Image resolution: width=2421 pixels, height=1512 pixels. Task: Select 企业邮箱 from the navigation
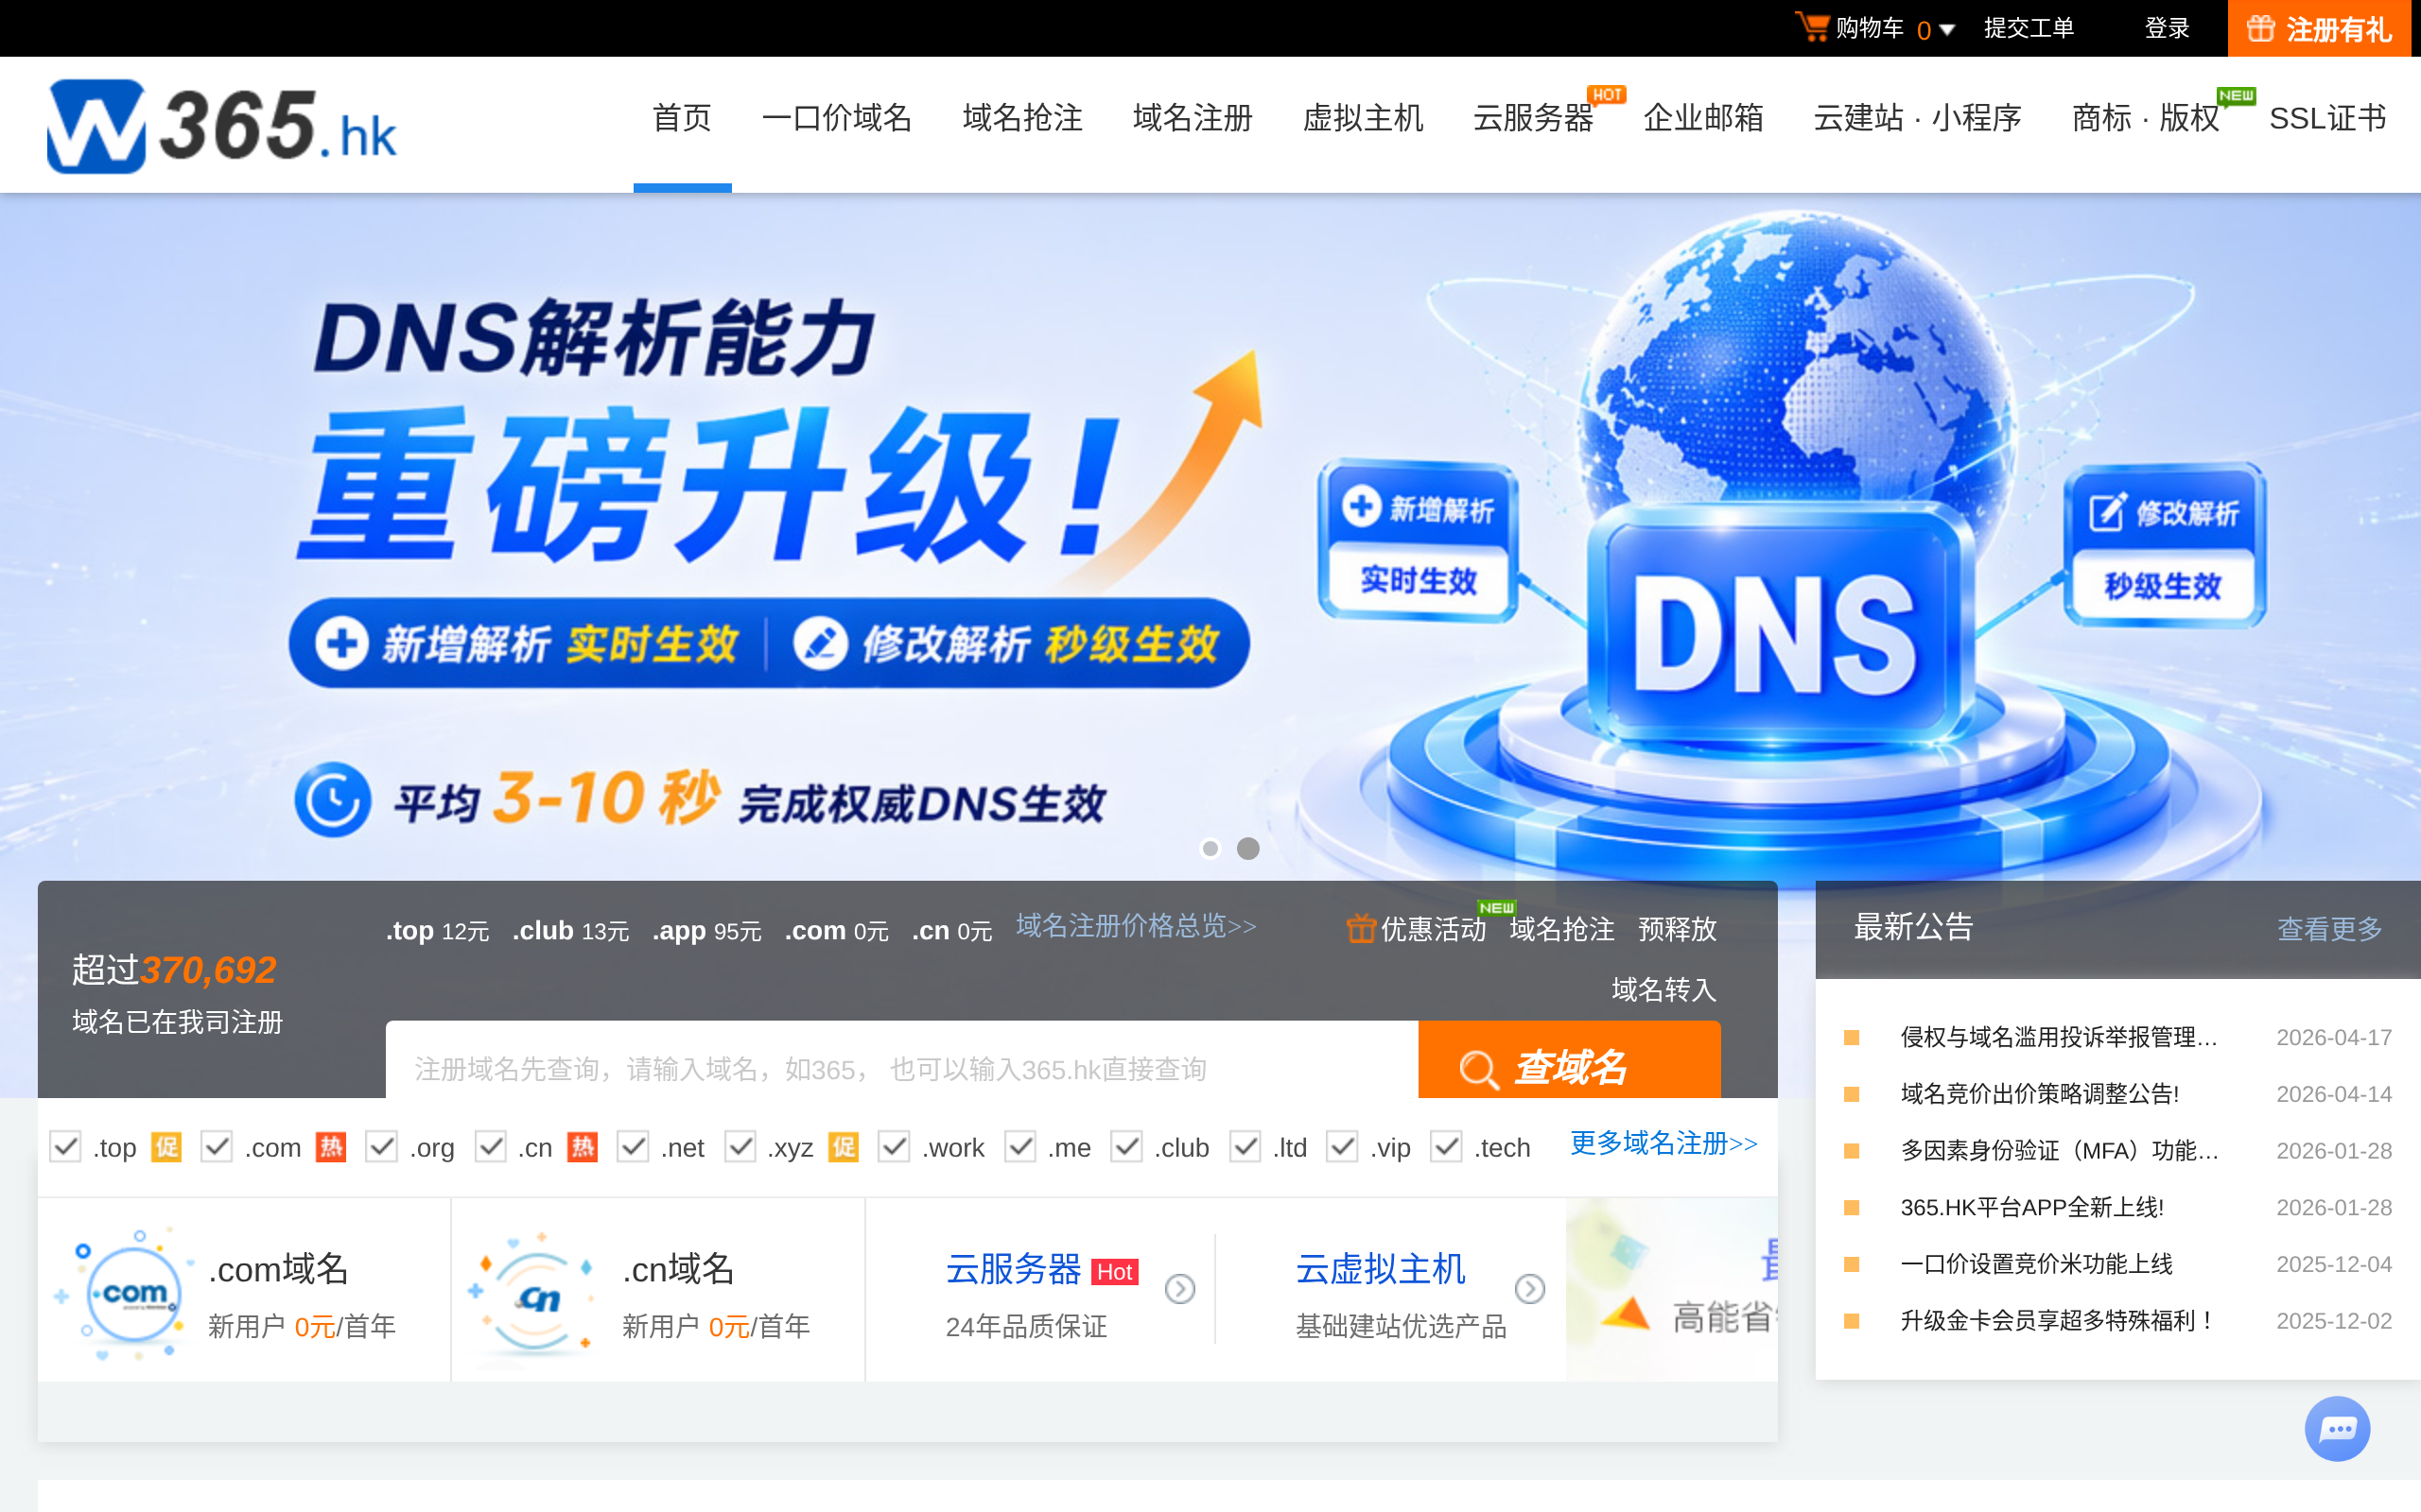[x=1704, y=118]
